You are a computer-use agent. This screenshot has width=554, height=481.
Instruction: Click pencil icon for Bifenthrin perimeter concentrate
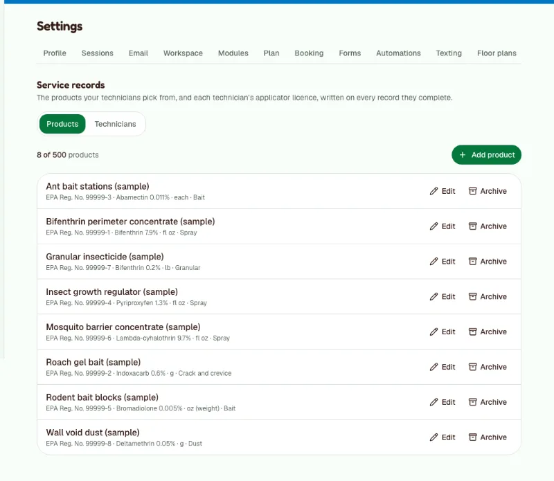(x=434, y=226)
